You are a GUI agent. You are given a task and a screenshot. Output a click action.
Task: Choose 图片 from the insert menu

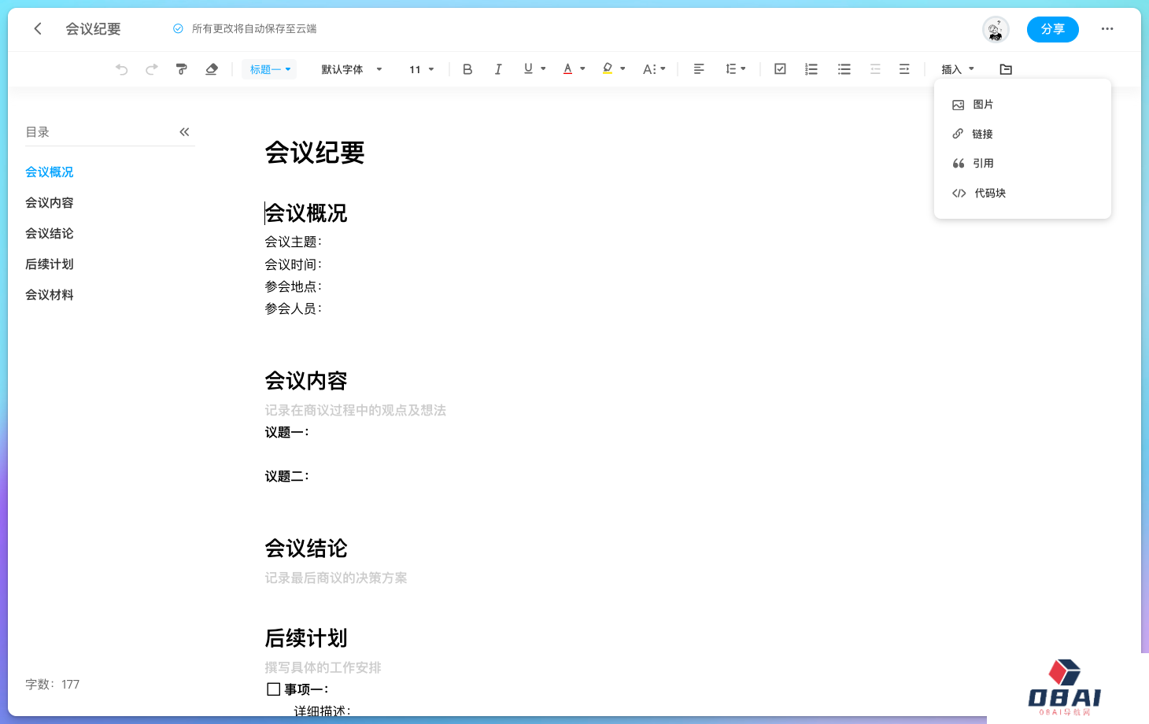983,105
